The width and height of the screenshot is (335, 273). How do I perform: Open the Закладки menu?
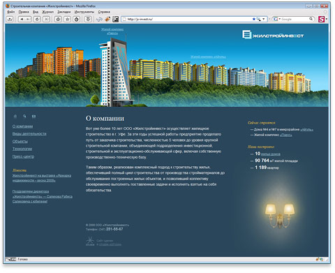pyautogui.click(x=64, y=12)
